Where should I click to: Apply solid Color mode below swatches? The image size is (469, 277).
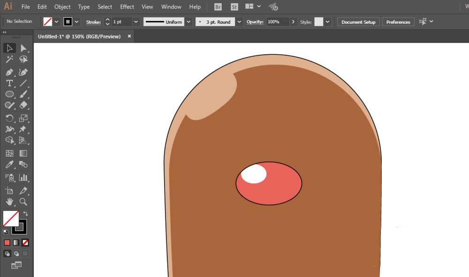7,242
